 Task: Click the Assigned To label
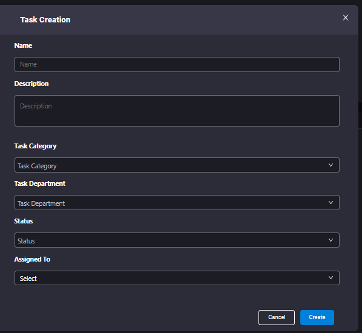[32, 259]
